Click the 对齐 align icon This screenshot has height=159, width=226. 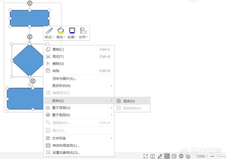pyautogui.click(x=83, y=31)
